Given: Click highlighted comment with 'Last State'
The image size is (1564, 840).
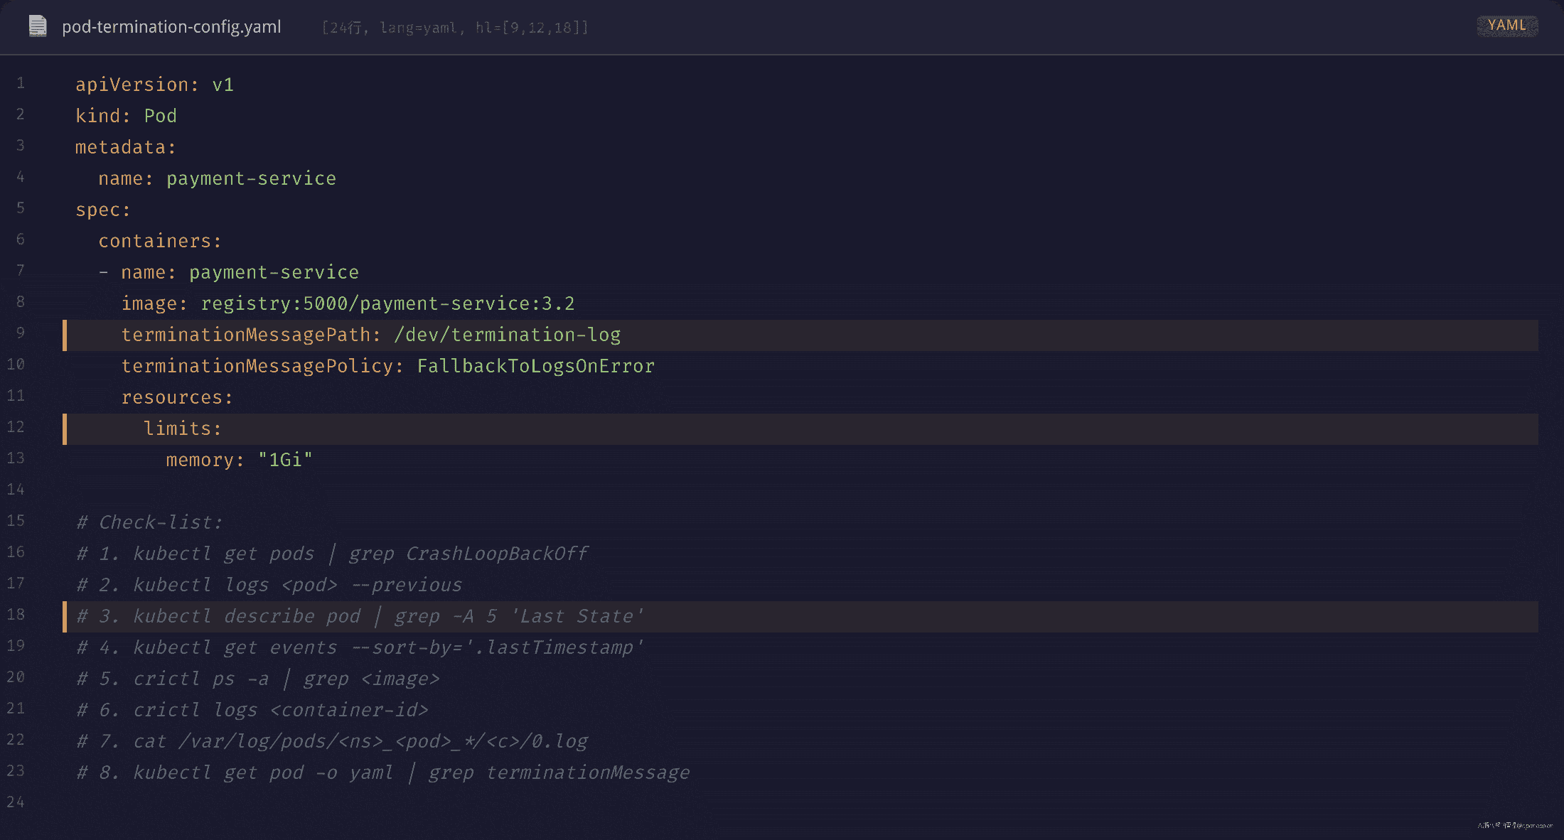Looking at the screenshot, I should [800, 616].
